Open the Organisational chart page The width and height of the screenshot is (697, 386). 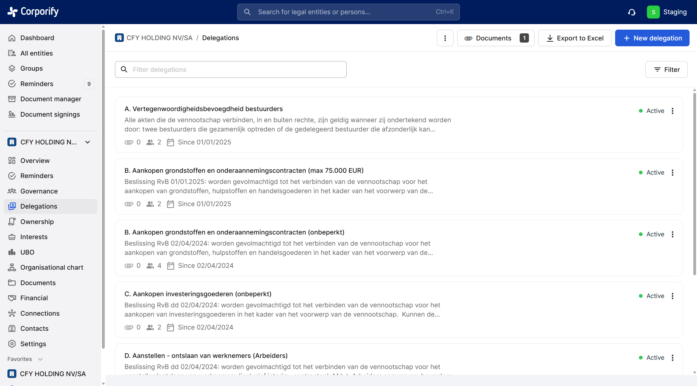pyautogui.click(x=52, y=267)
